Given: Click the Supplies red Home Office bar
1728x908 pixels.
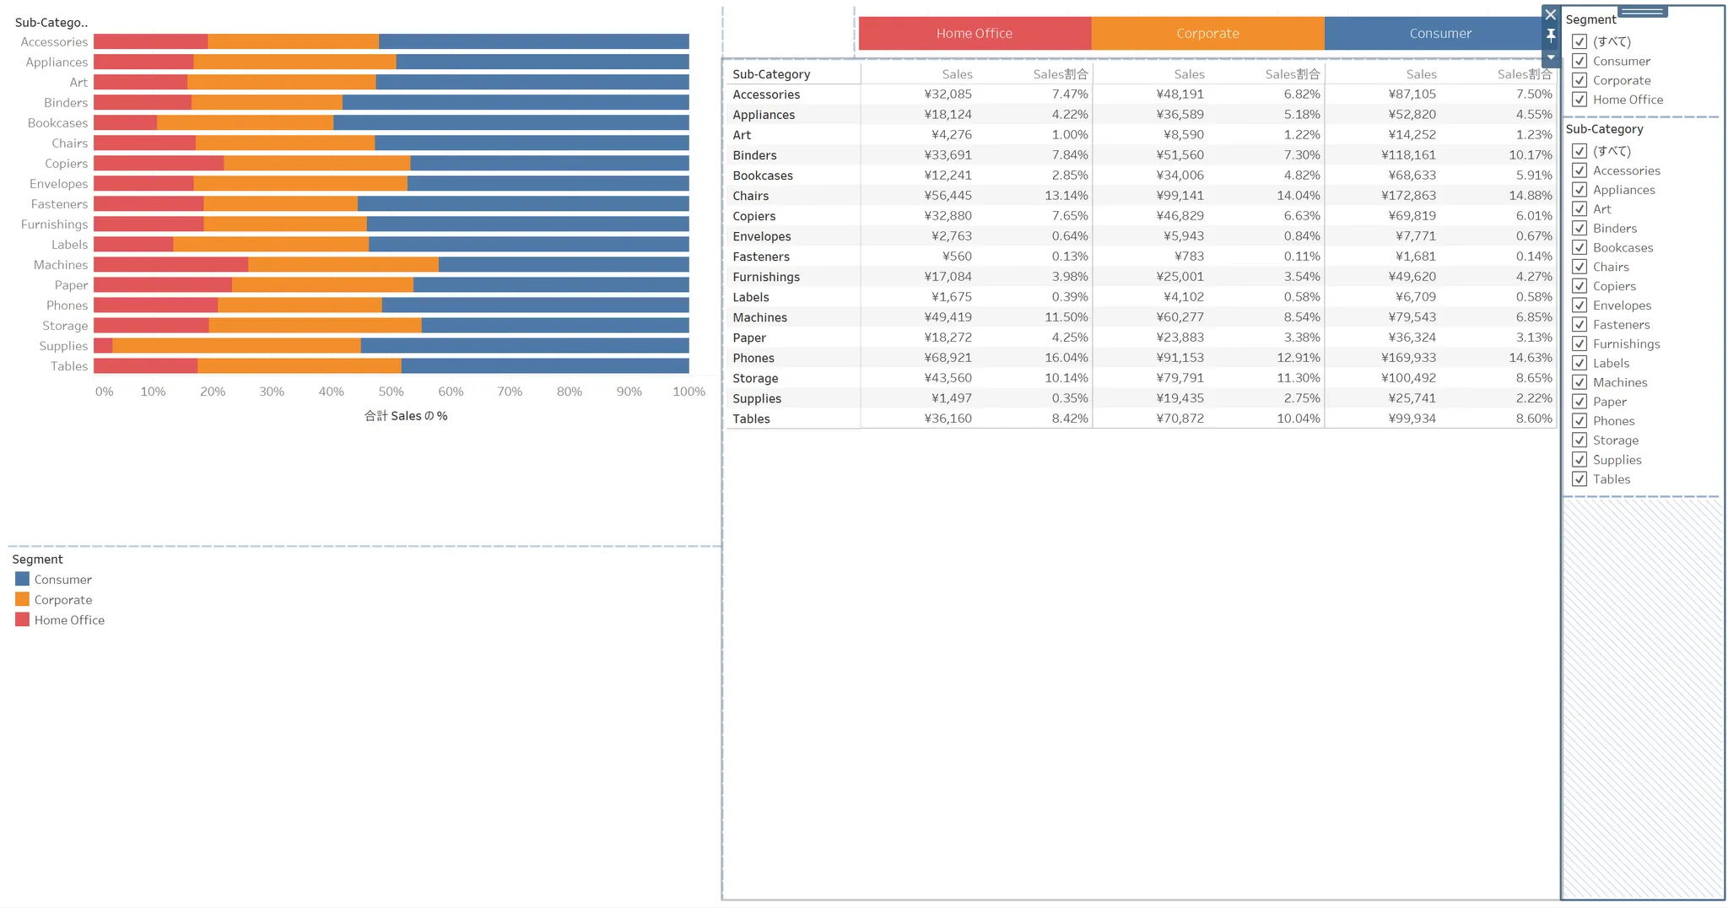Looking at the screenshot, I should coord(103,346).
